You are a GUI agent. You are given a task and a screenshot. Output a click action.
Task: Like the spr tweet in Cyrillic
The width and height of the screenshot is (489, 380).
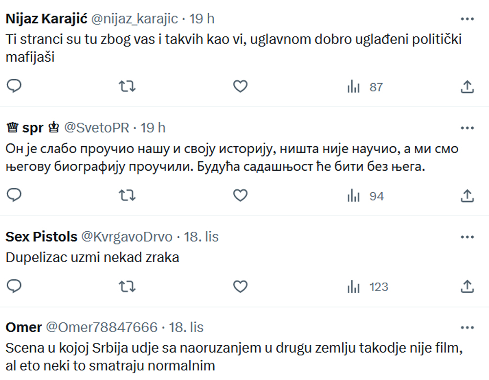pyautogui.click(x=240, y=196)
